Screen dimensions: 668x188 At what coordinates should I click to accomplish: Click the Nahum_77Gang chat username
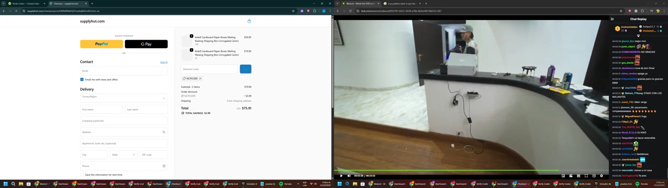coord(635,94)
